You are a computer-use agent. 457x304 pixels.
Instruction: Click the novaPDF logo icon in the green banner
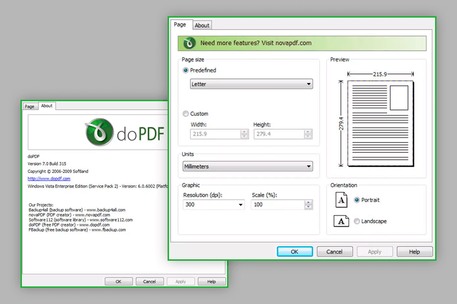pyautogui.click(x=189, y=43)
